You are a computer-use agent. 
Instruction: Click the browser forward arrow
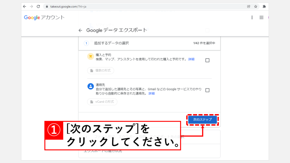[x=31, y=7]
